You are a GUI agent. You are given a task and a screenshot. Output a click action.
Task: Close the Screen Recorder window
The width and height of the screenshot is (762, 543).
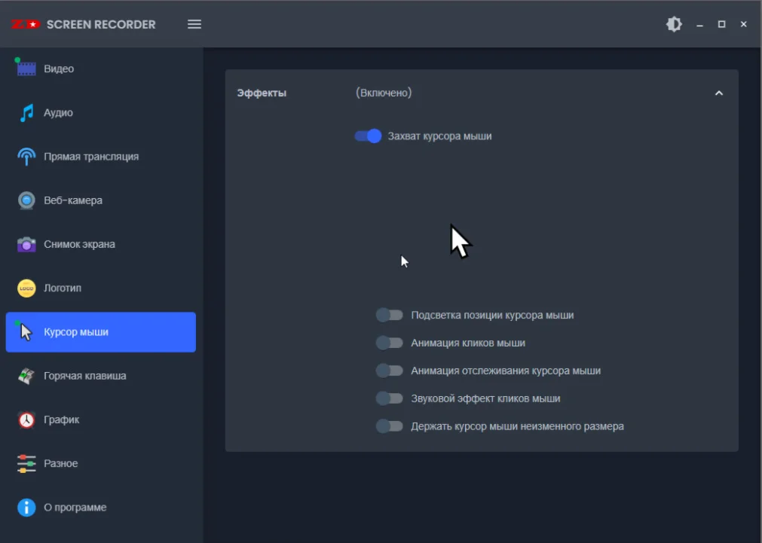[743, 24]
